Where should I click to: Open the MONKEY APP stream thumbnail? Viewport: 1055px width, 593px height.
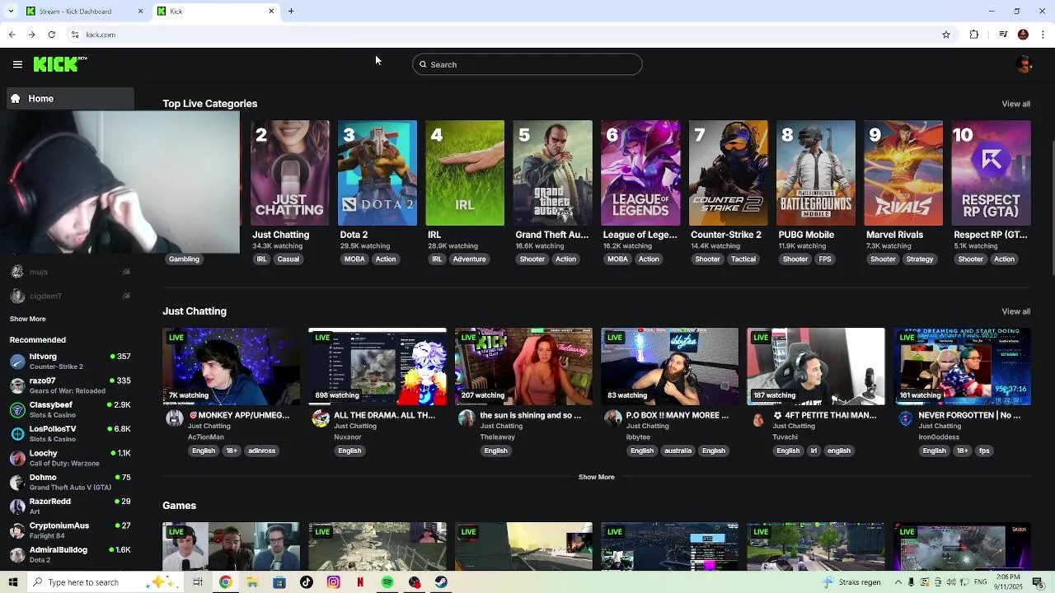click(x=232, y=367)
